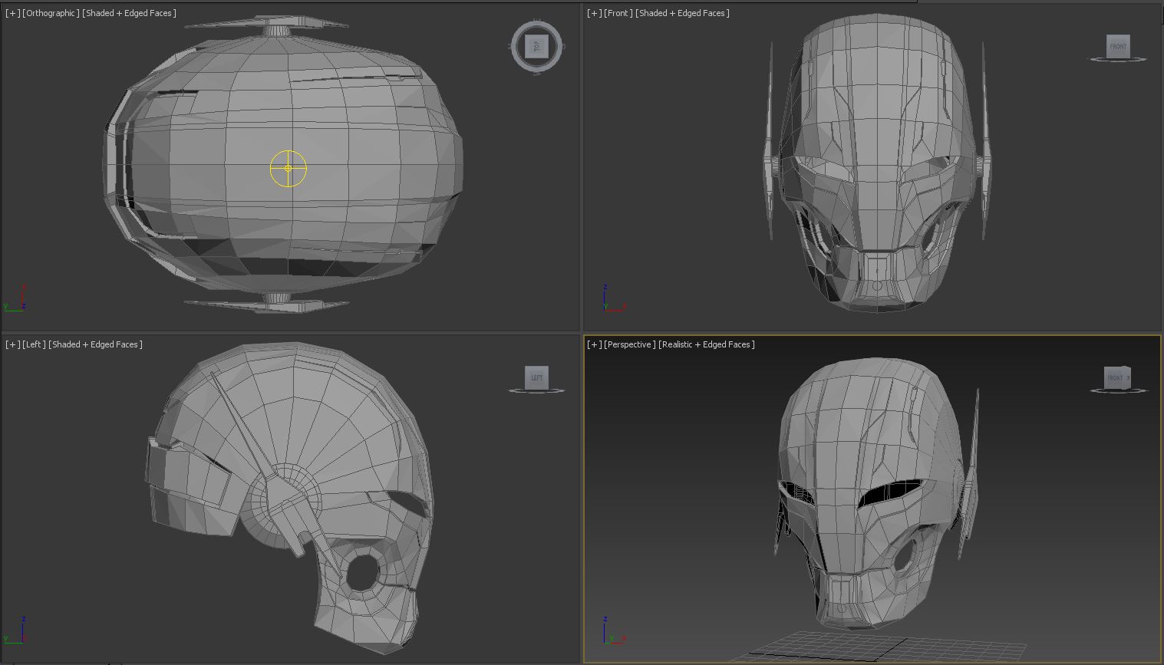The height and width of the screenshot is (665, 1164).
Task: Click the LEFT ViewCube face in Left viewport
Action: click(537, 377)
